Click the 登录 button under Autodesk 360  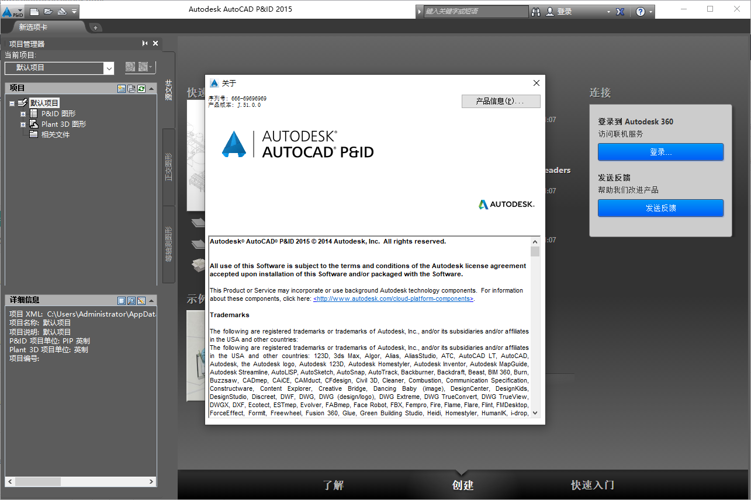pos(660,152)
